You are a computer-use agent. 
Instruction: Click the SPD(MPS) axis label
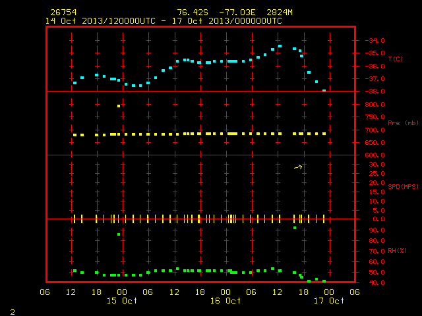click(x=403, y=186)
